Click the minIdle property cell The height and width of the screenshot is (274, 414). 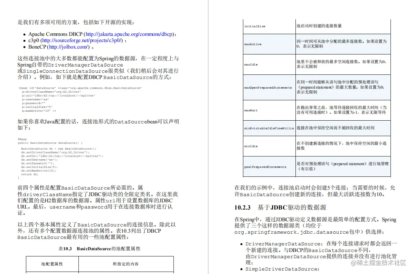point(269,146)
